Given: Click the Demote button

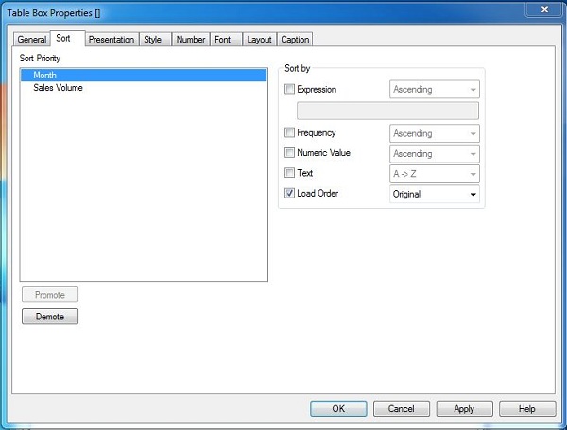Looking at the screenshot, I should point(50,317).
